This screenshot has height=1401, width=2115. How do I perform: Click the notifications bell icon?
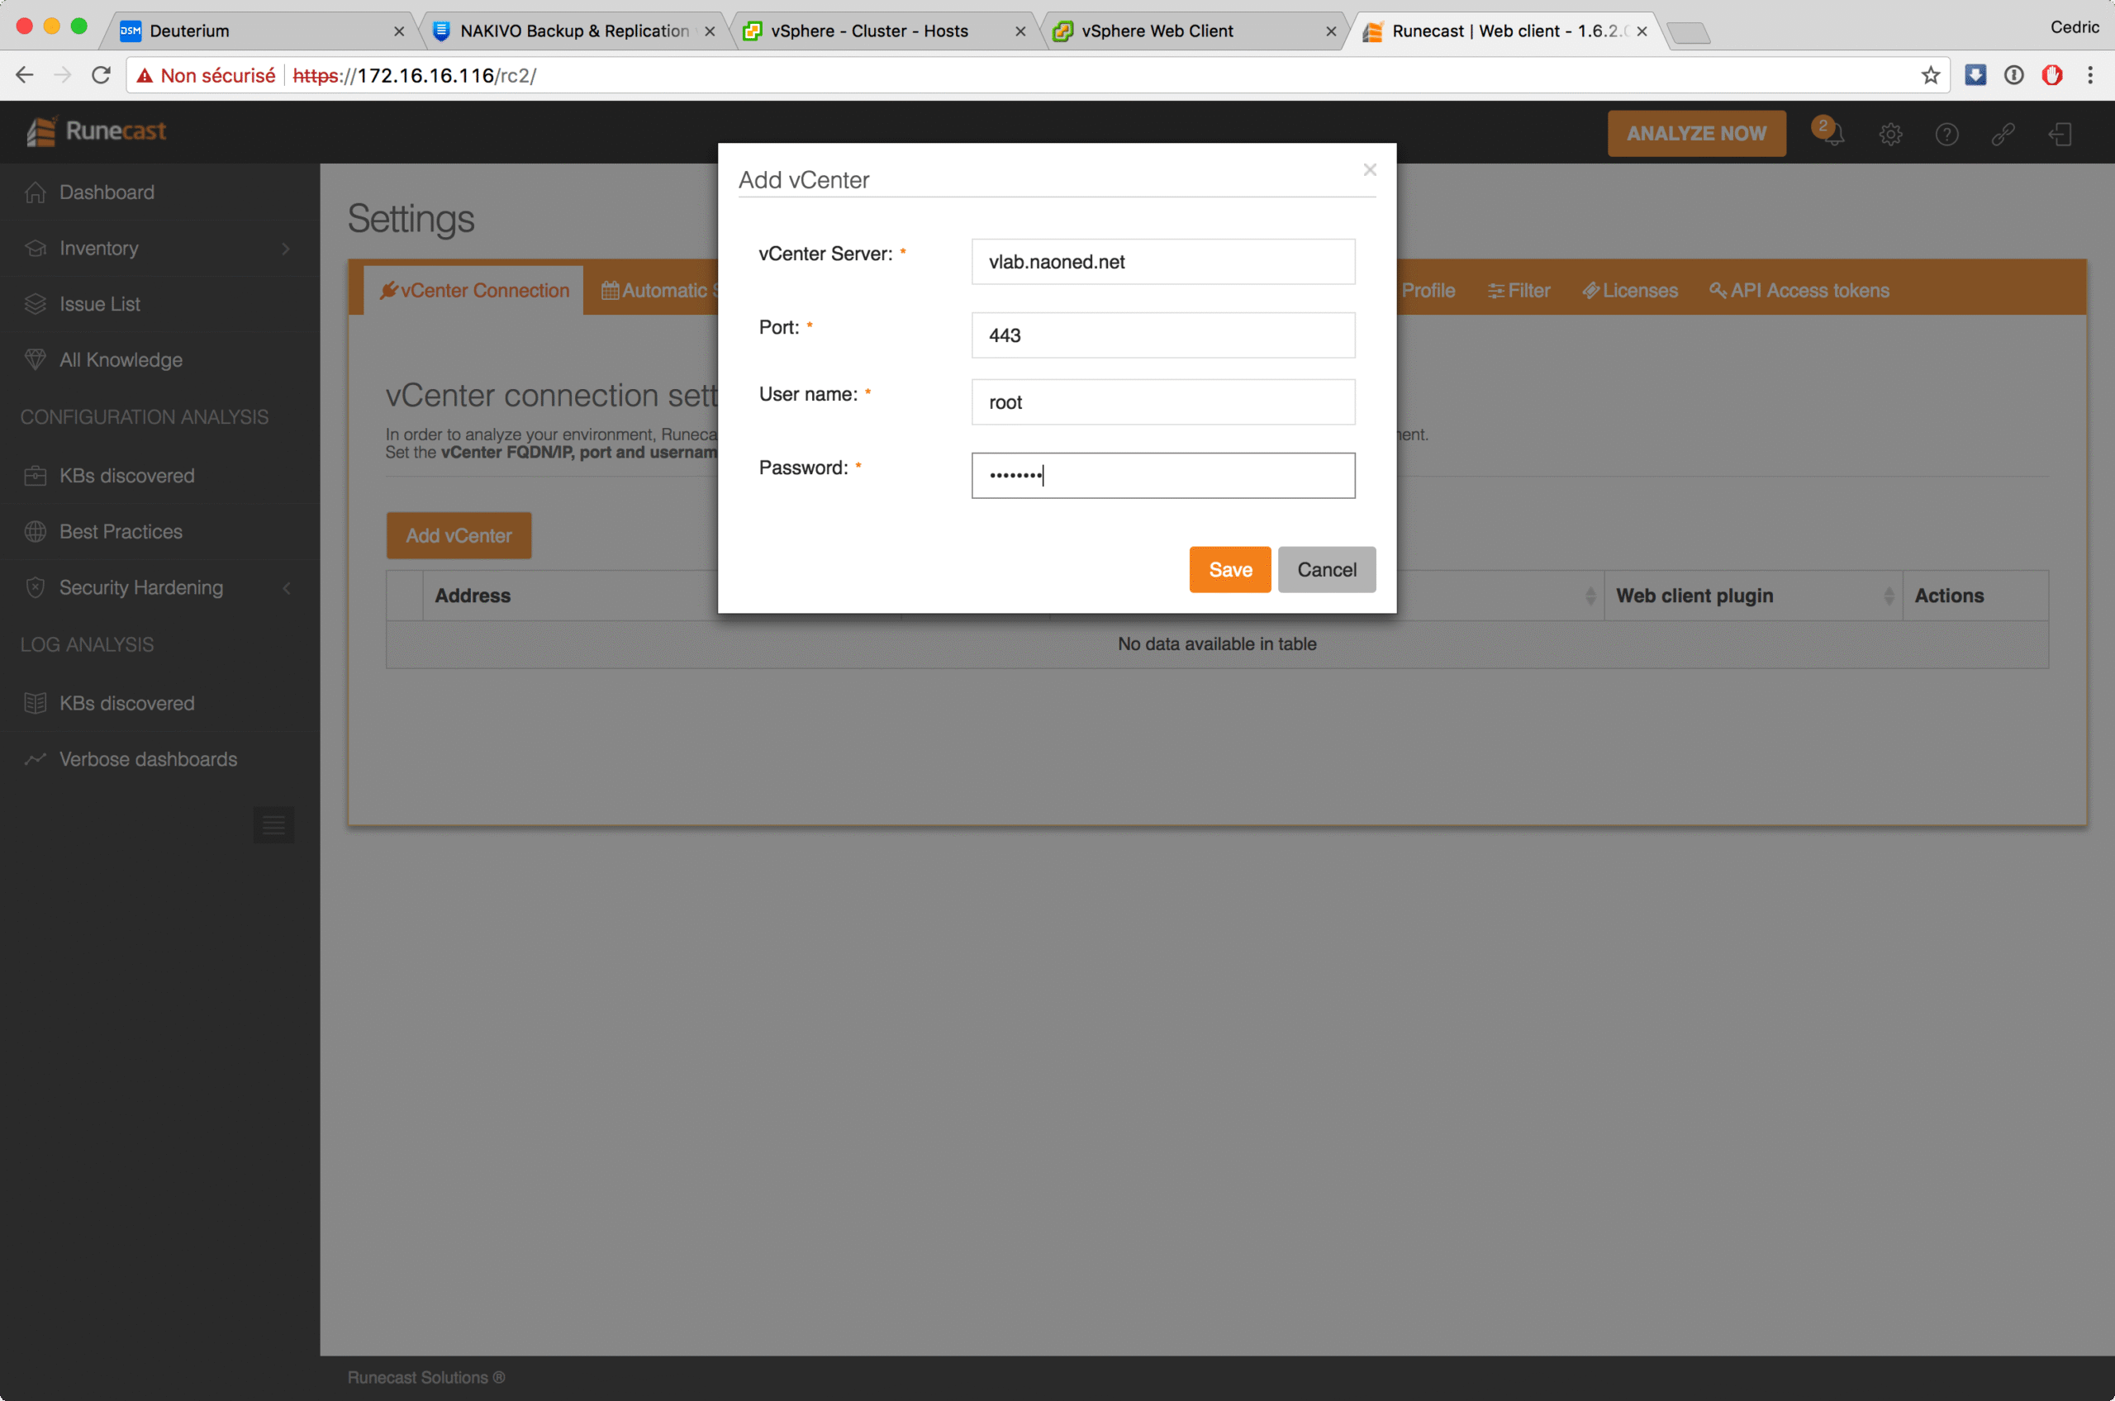coord(1832,134)
